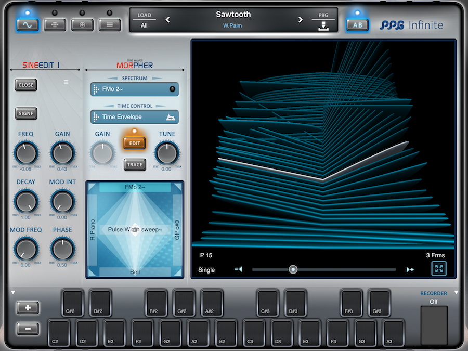Close the SineEdit panel

26,85
